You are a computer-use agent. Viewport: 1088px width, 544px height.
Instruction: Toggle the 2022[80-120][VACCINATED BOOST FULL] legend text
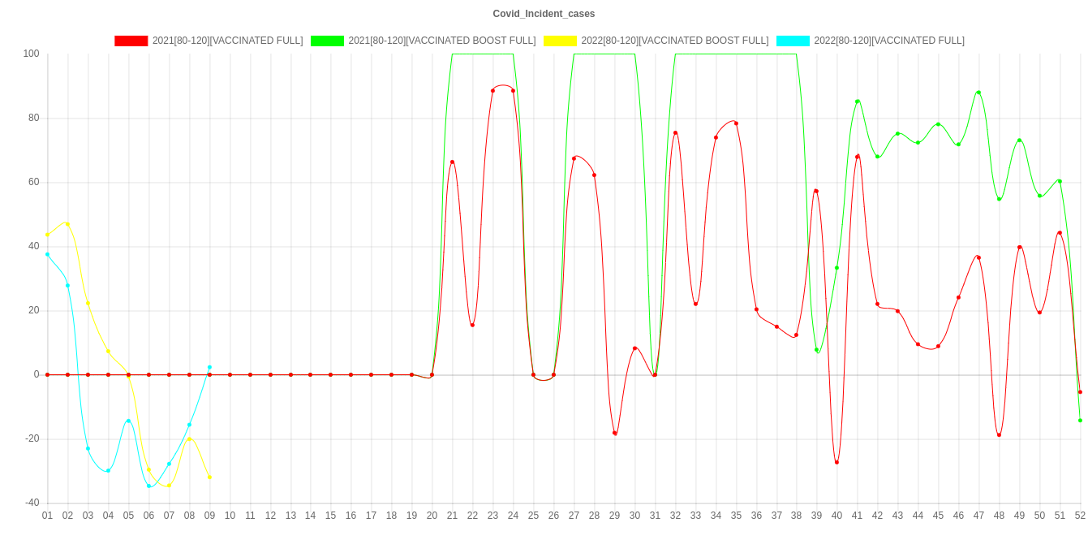click(674, 41)
